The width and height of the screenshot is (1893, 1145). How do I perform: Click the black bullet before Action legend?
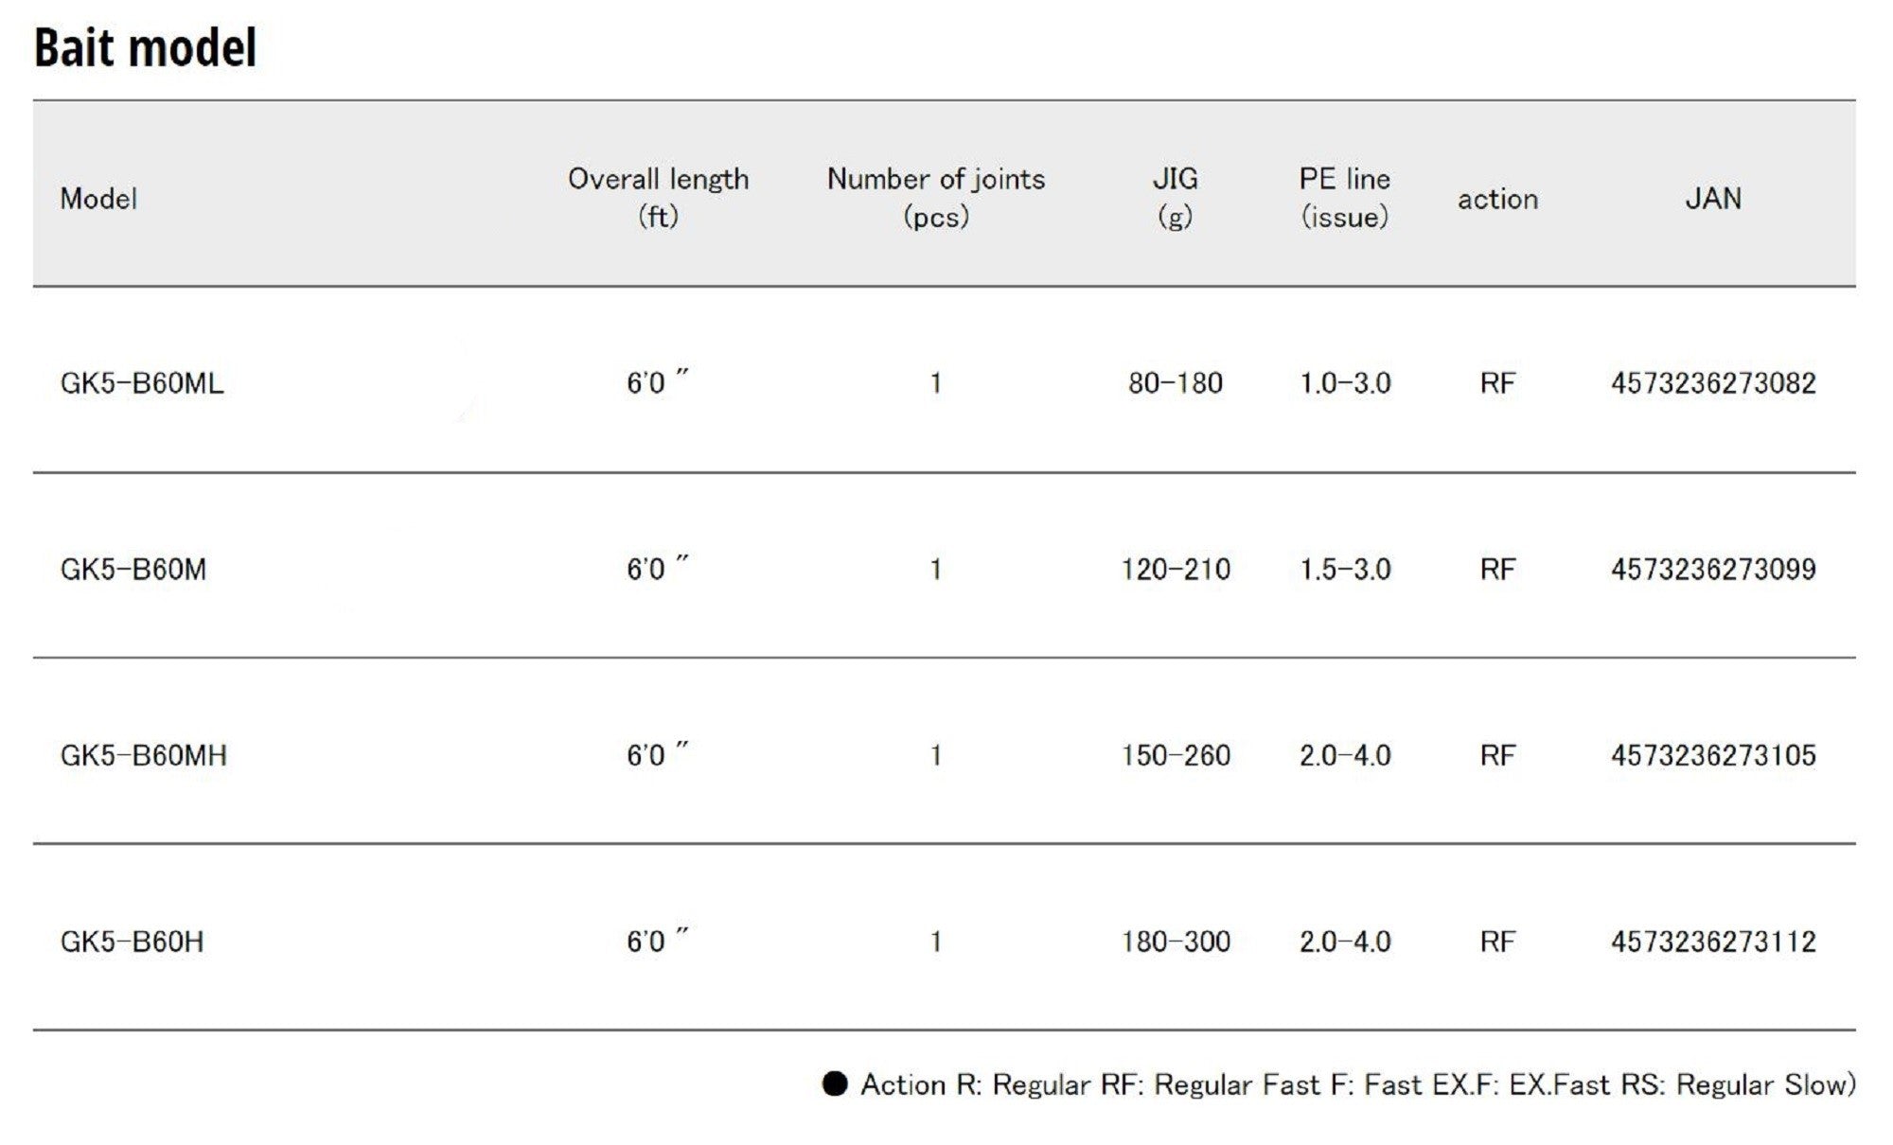(835, 1083)
